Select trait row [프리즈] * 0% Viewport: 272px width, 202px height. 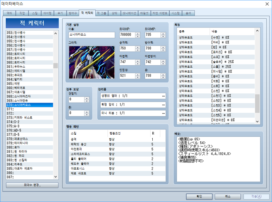coord(216,52)
